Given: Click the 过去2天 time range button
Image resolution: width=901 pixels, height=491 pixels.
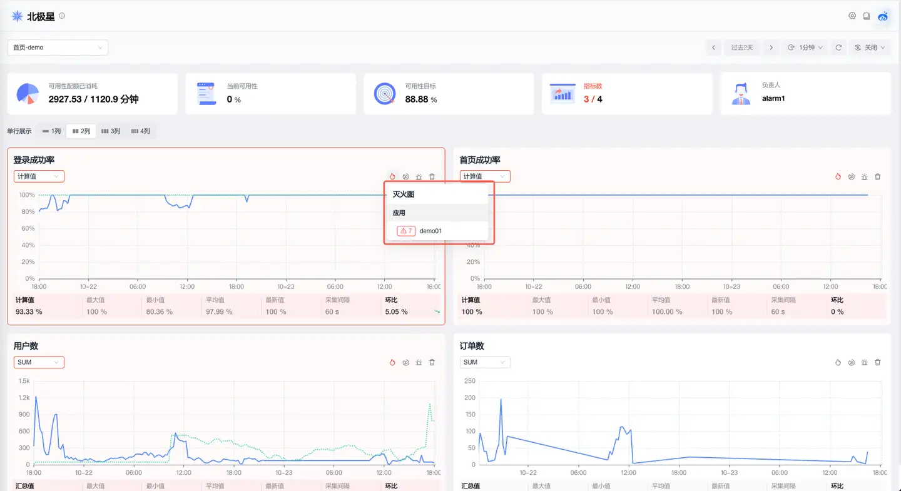Looking at the screenshot, I should [742, 48].
